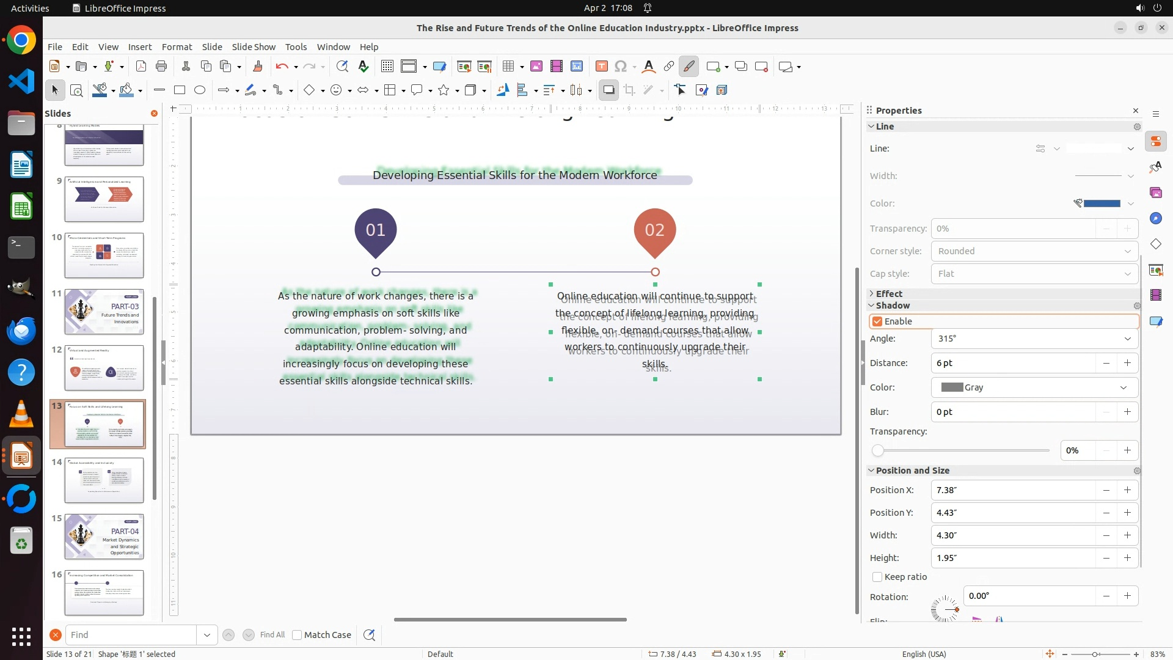The height and width of the screenshot is (660, 1173).
Task: Toggle the Shadow toolbar icon
Action: pos(608,90)
